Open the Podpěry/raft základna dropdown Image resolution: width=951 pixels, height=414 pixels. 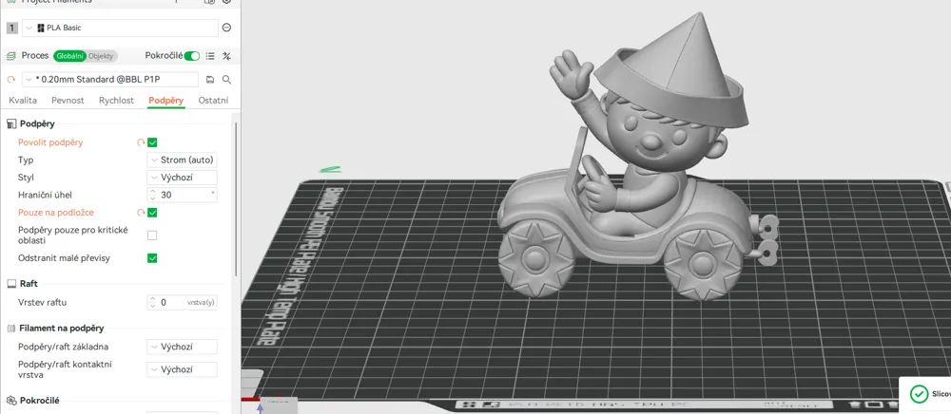point(182,347)
